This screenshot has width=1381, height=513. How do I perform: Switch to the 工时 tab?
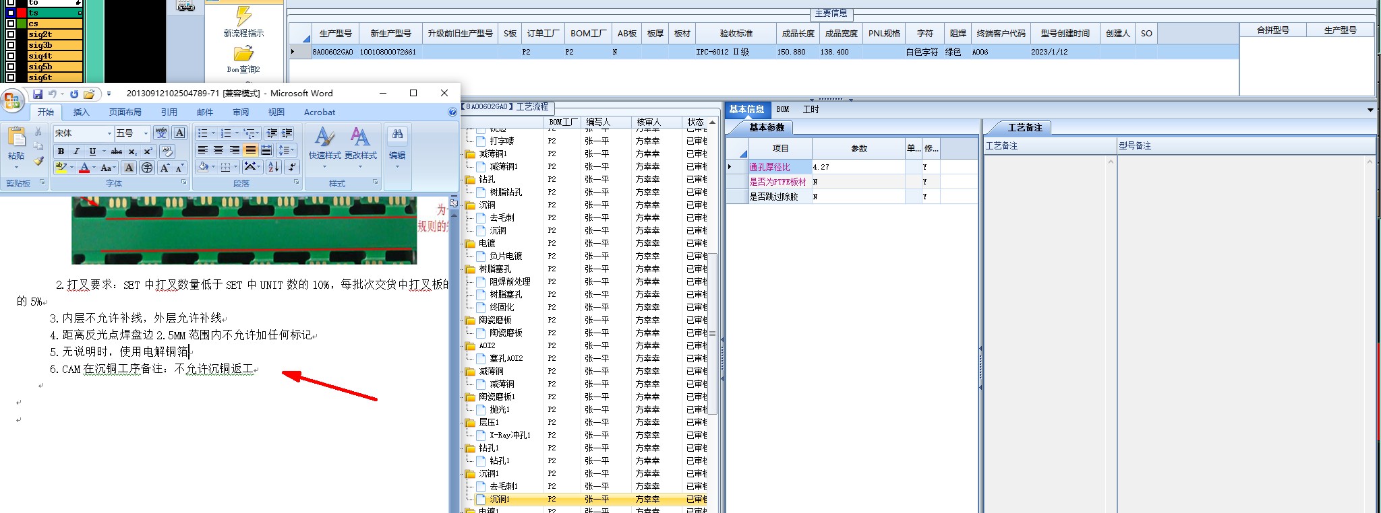[811, 109]
